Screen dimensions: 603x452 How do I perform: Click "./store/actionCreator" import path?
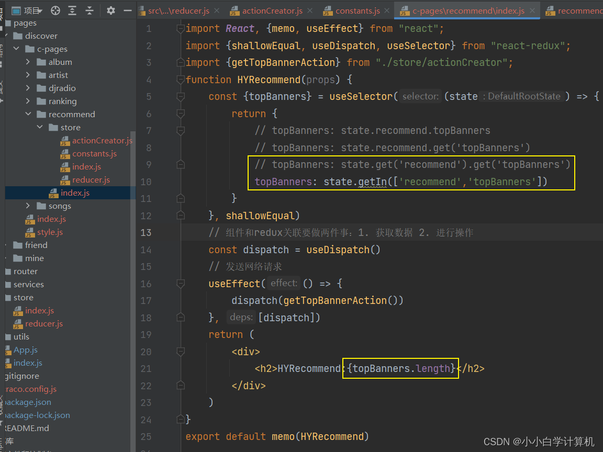pyautogui.click(x=441, y=62)
